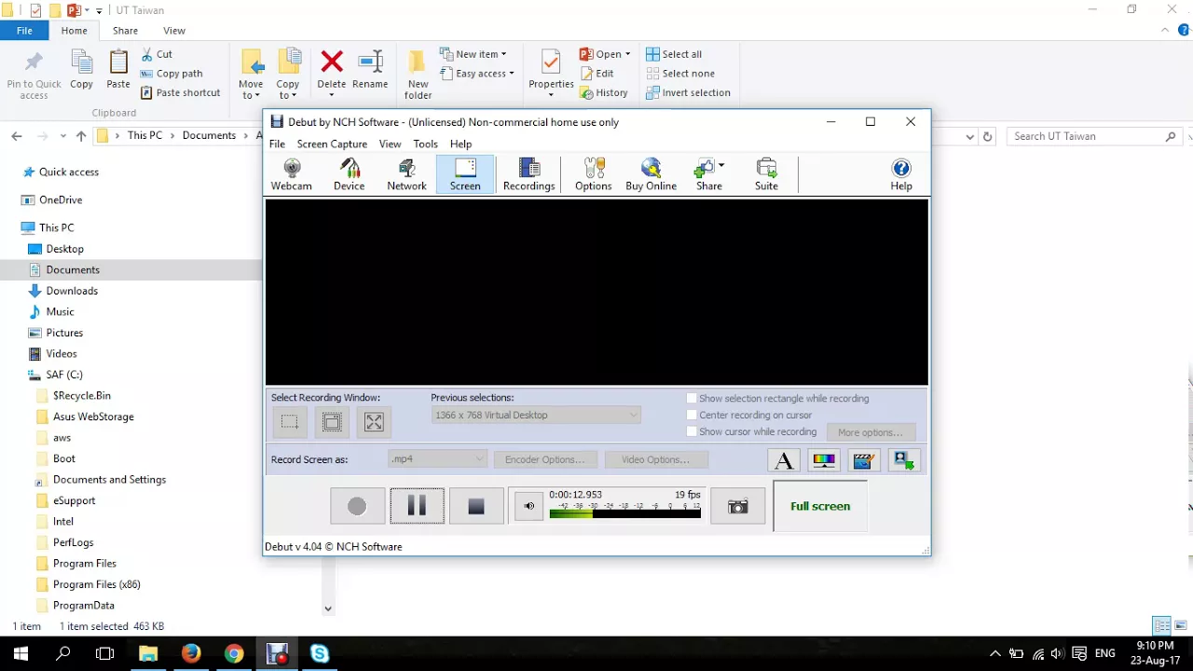Open the File tab in Explorer
Screen dimensions: 1193x671
point(24,31)
